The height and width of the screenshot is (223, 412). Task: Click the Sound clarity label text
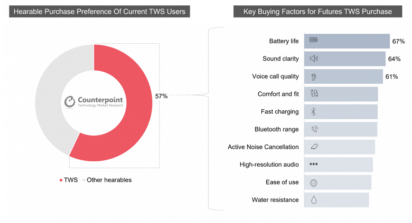tap(280, 59)
